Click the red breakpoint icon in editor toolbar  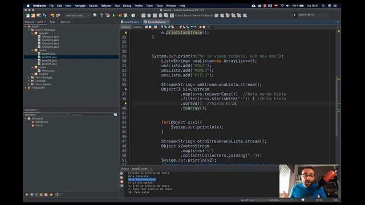[x=200, y=27]
